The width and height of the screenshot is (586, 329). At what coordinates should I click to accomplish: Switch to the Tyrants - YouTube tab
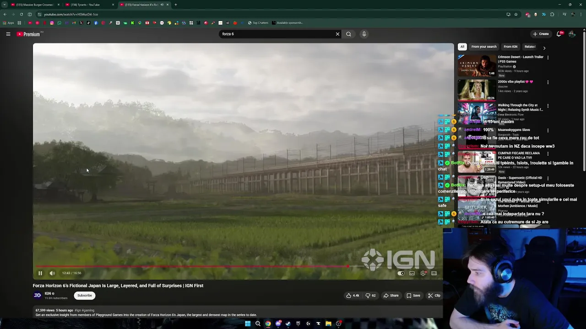89,5
